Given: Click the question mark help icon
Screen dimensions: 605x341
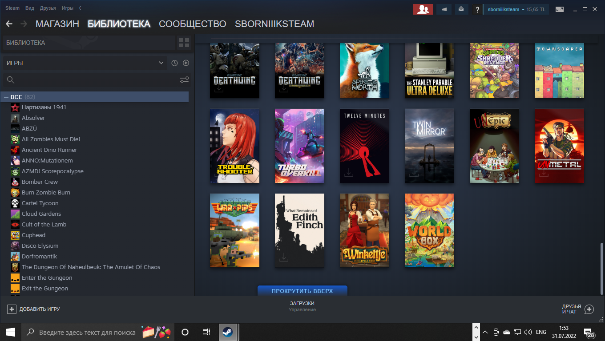Looking at the screenshot, I should [477, 9].
